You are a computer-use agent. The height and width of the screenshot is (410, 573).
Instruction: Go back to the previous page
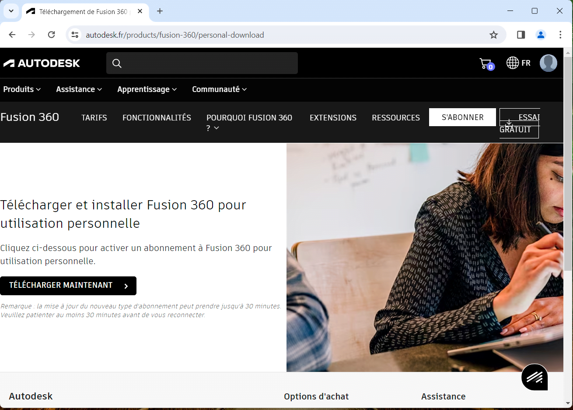coord(12,35)
